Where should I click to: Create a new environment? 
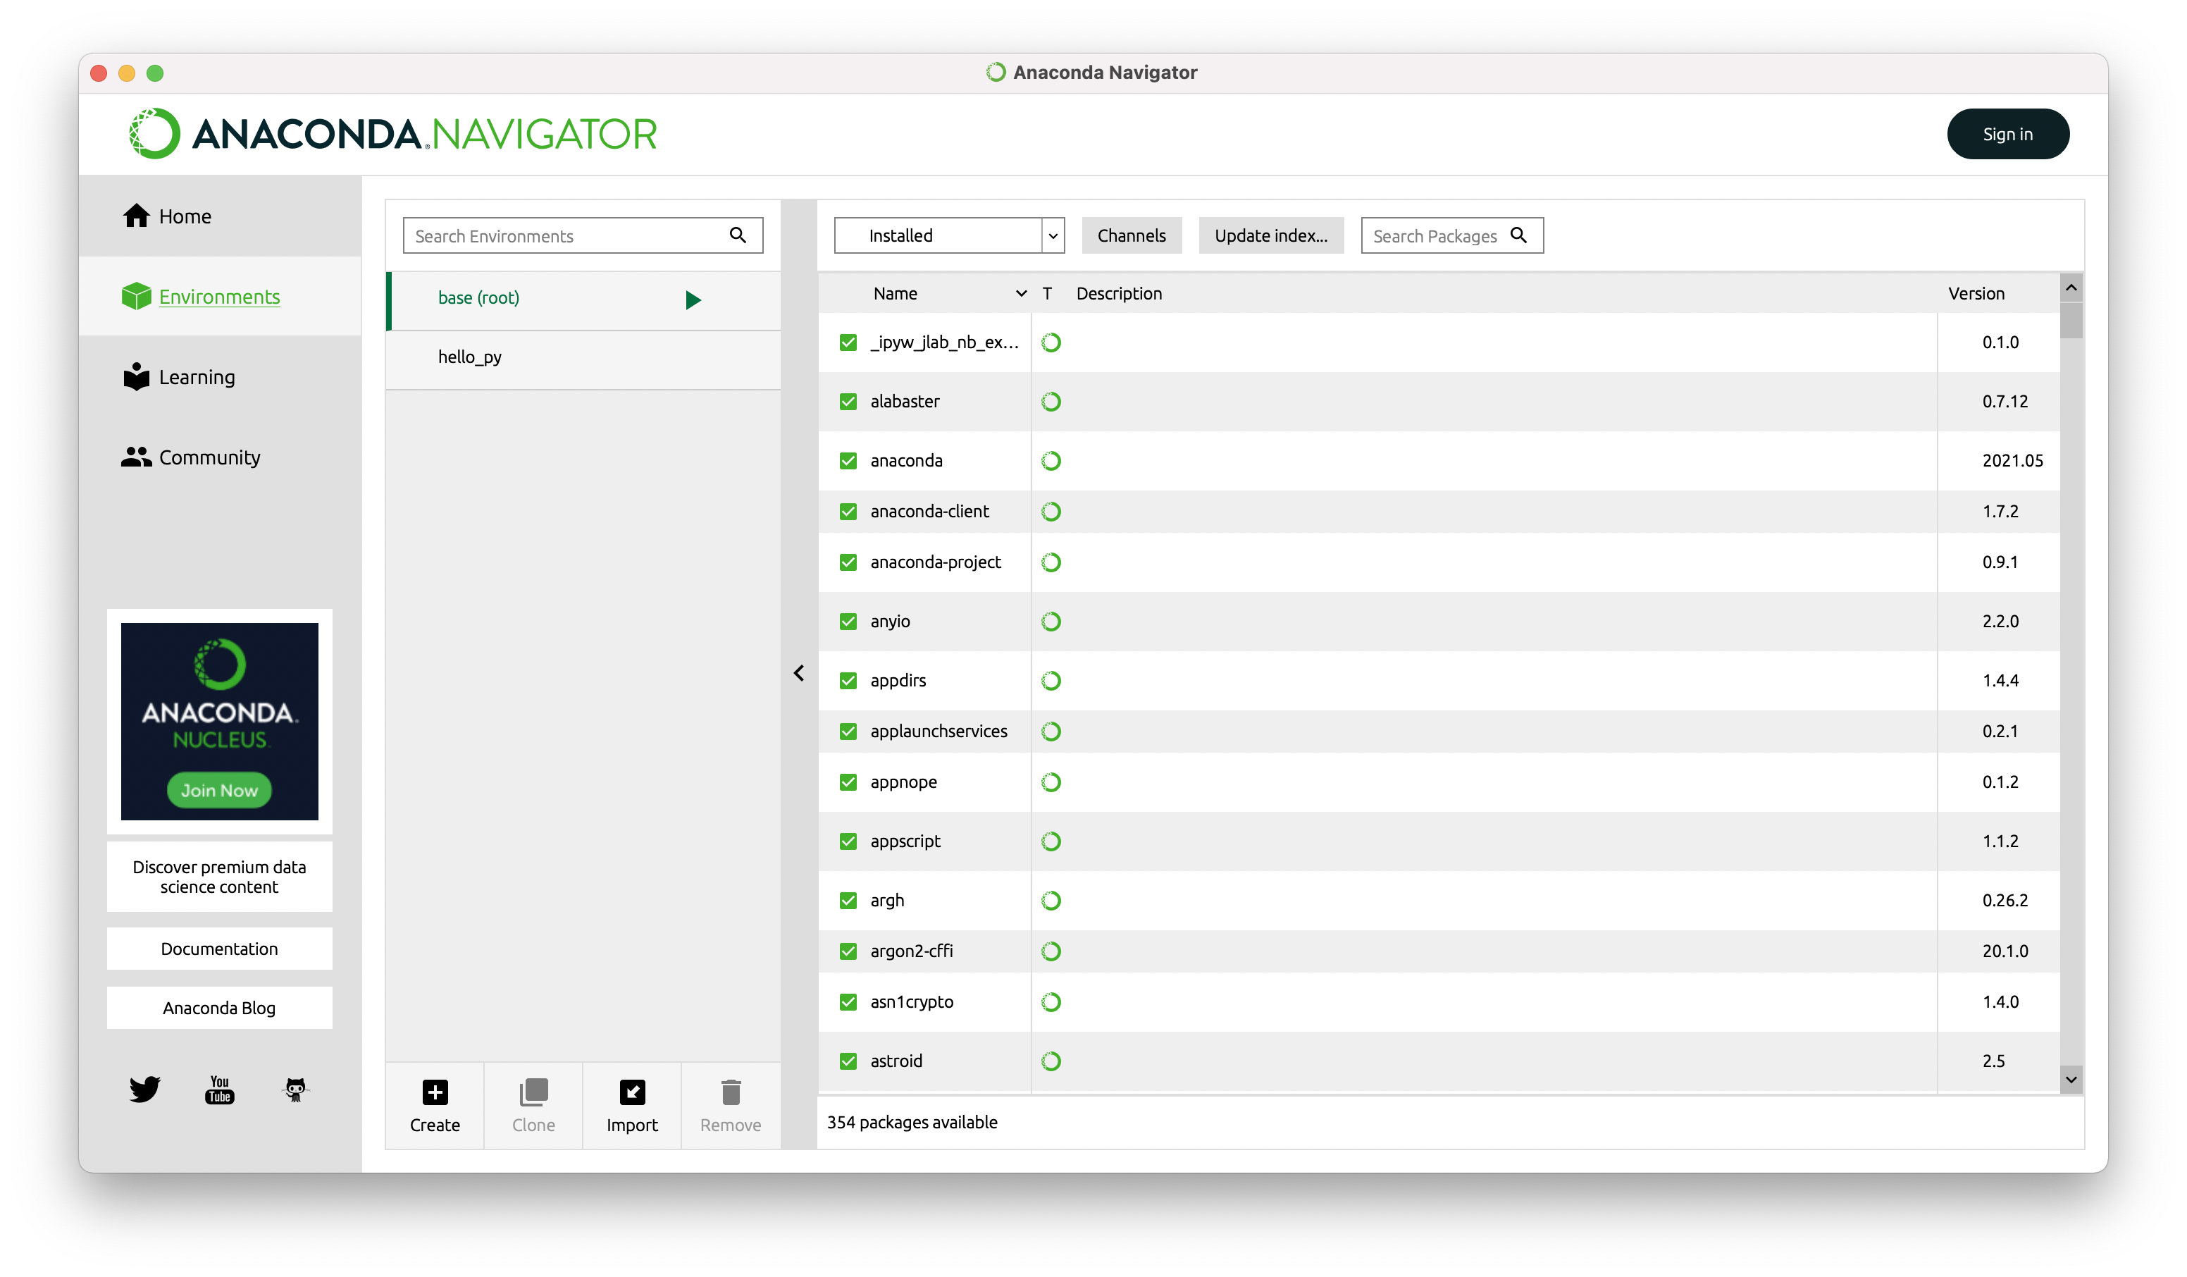(435, 1106)
